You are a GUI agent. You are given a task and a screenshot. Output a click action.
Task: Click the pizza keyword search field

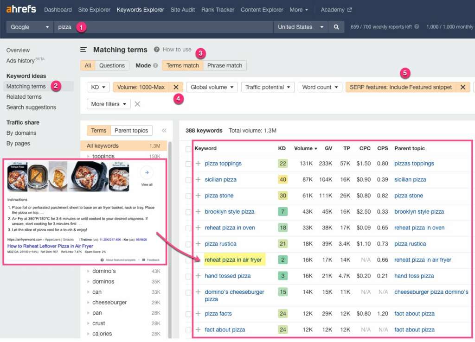click(164, 27)
